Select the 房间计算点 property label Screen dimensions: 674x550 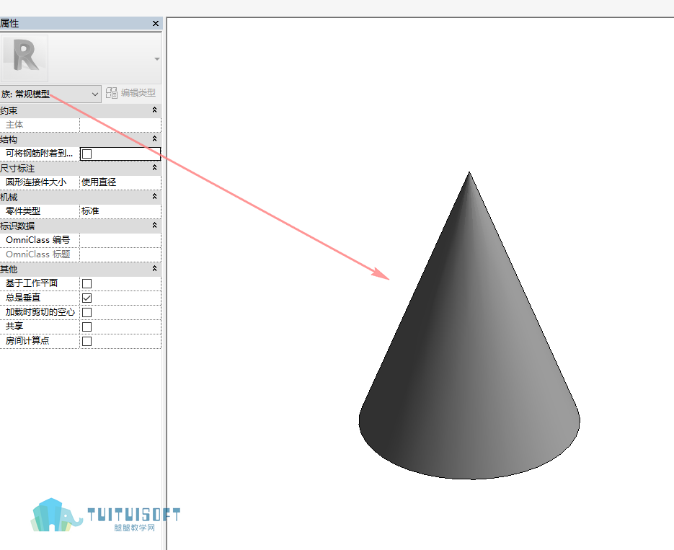(x=27, y=341)
